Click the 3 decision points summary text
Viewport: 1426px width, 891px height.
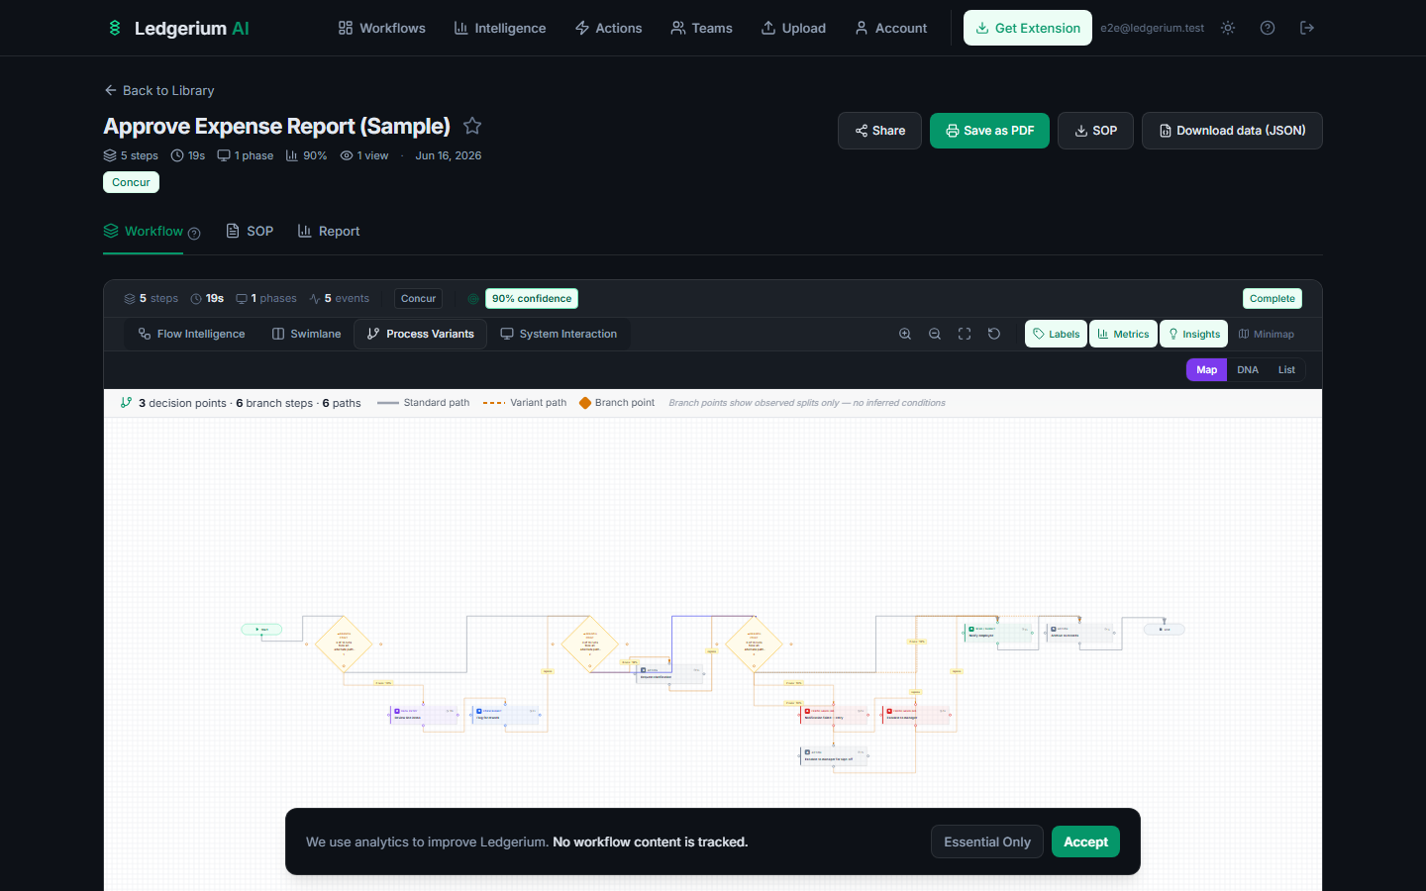coord(182,403)
